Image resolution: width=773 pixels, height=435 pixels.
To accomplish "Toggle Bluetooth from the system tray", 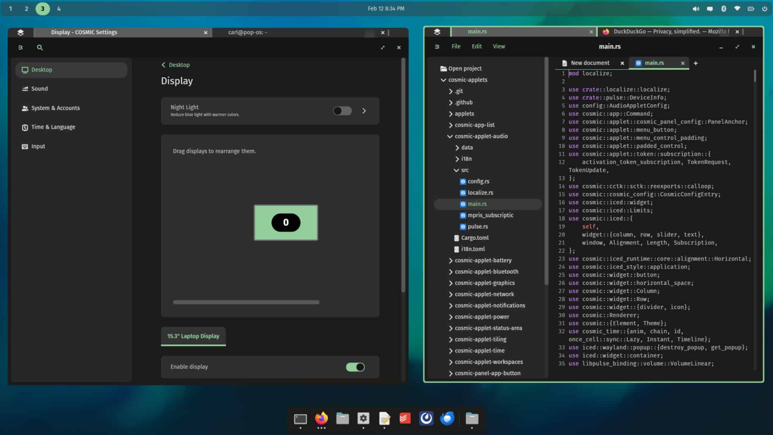I will coord(724,8).
